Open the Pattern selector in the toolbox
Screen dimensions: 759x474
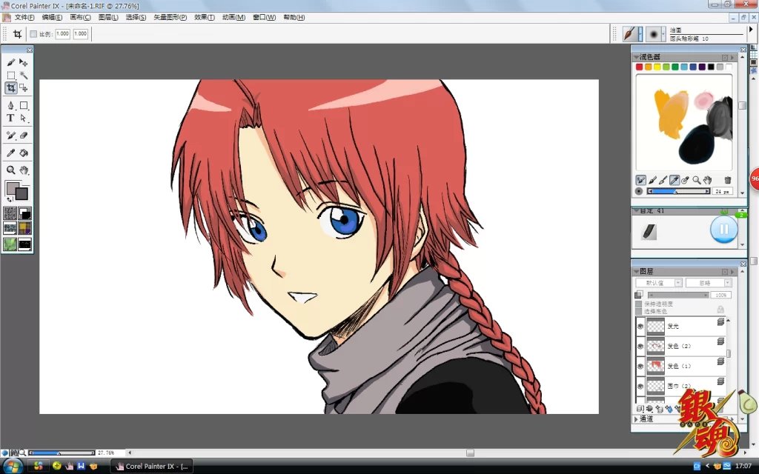(10, 228)
